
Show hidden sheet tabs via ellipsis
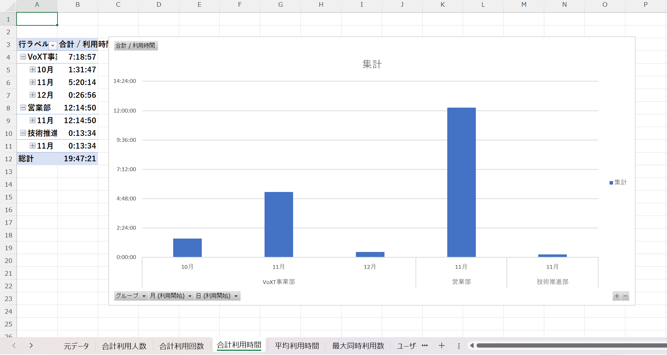(425, 346)
